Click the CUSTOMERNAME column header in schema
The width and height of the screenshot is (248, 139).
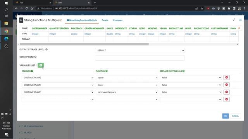(220, 28)
